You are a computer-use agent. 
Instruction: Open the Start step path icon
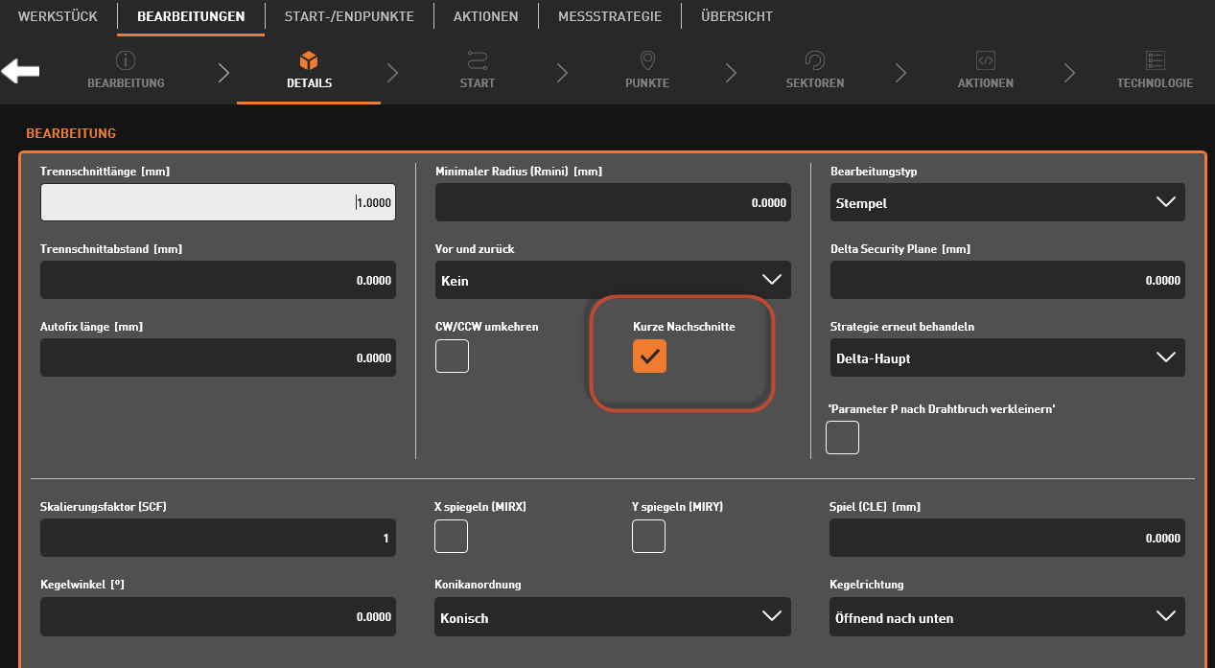(478, 61)
